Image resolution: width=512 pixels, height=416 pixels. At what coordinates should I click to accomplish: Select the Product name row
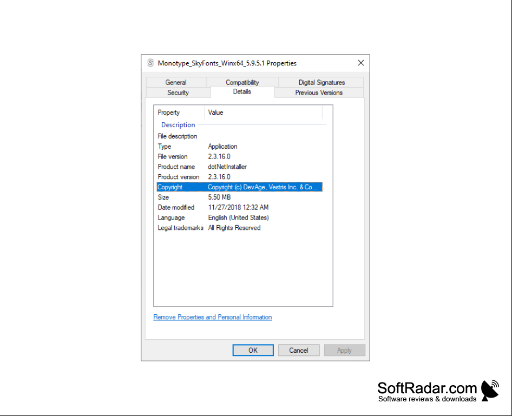[x=240, y=167]
